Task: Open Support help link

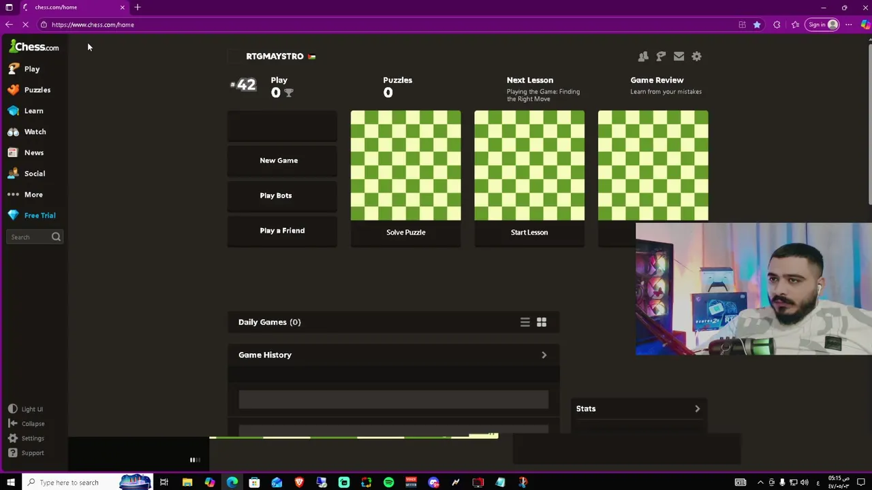Action: (26, 453)
